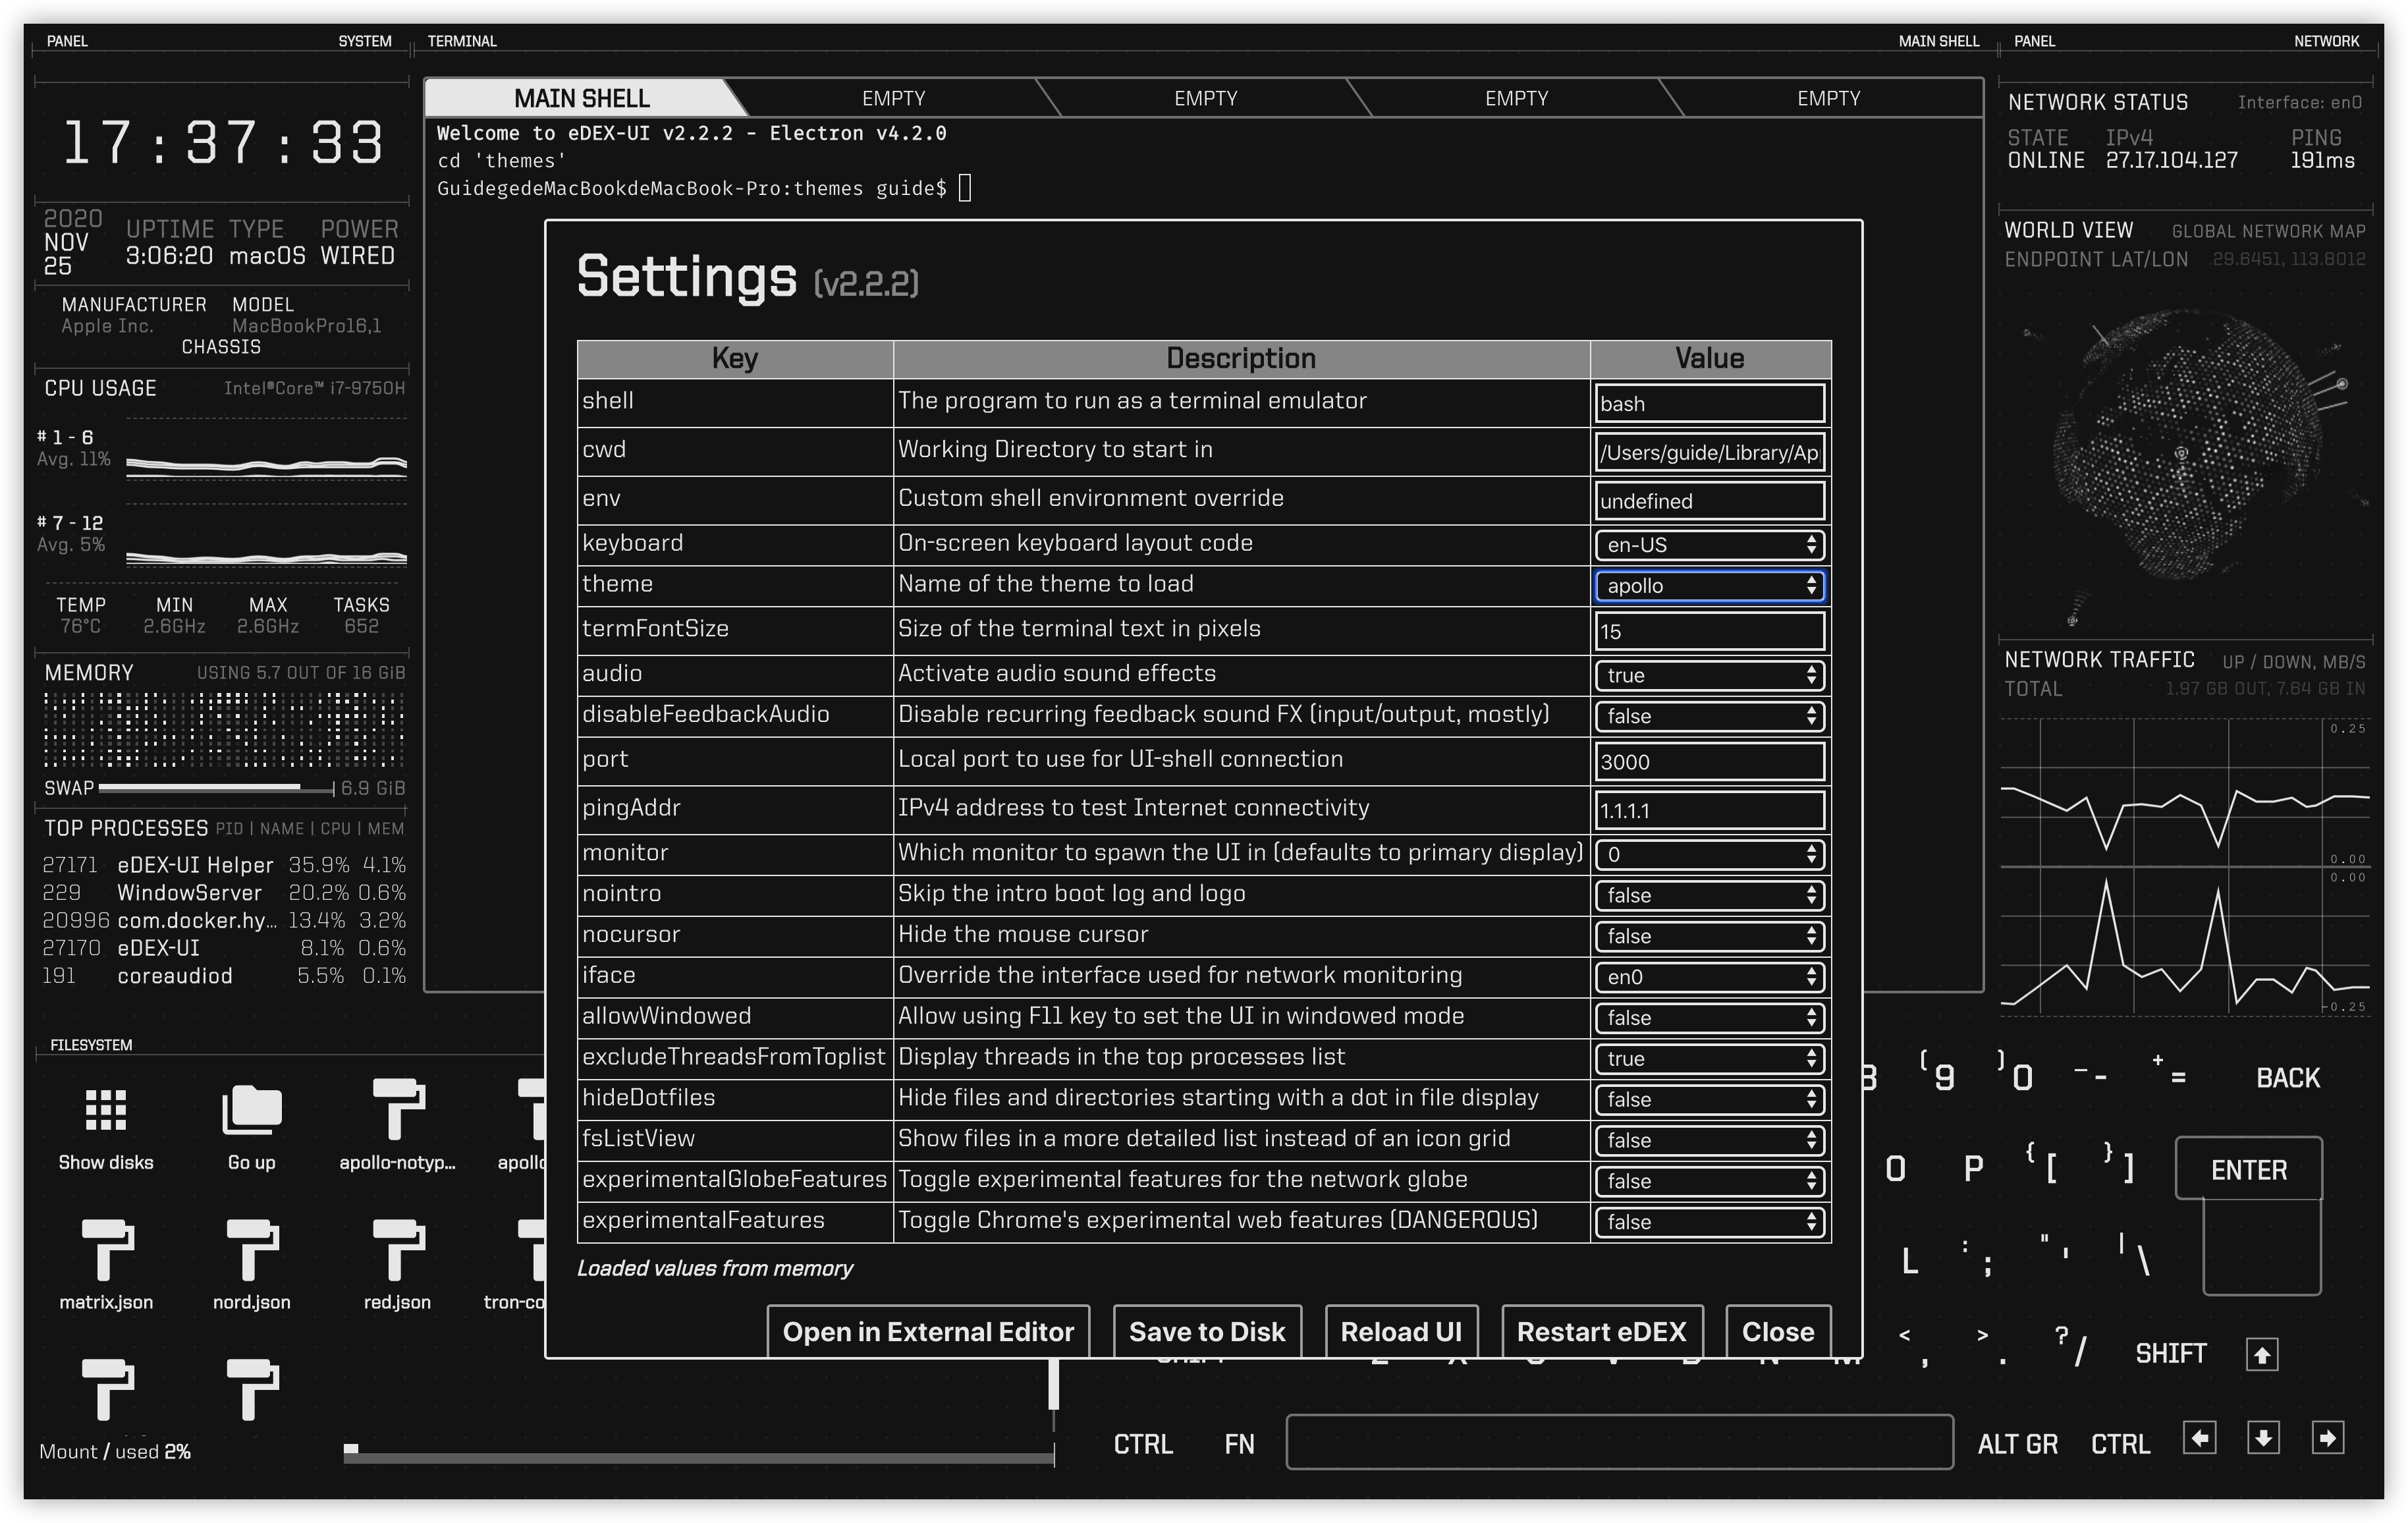Open the nord.json theme file icon

tap(251, 1250)
